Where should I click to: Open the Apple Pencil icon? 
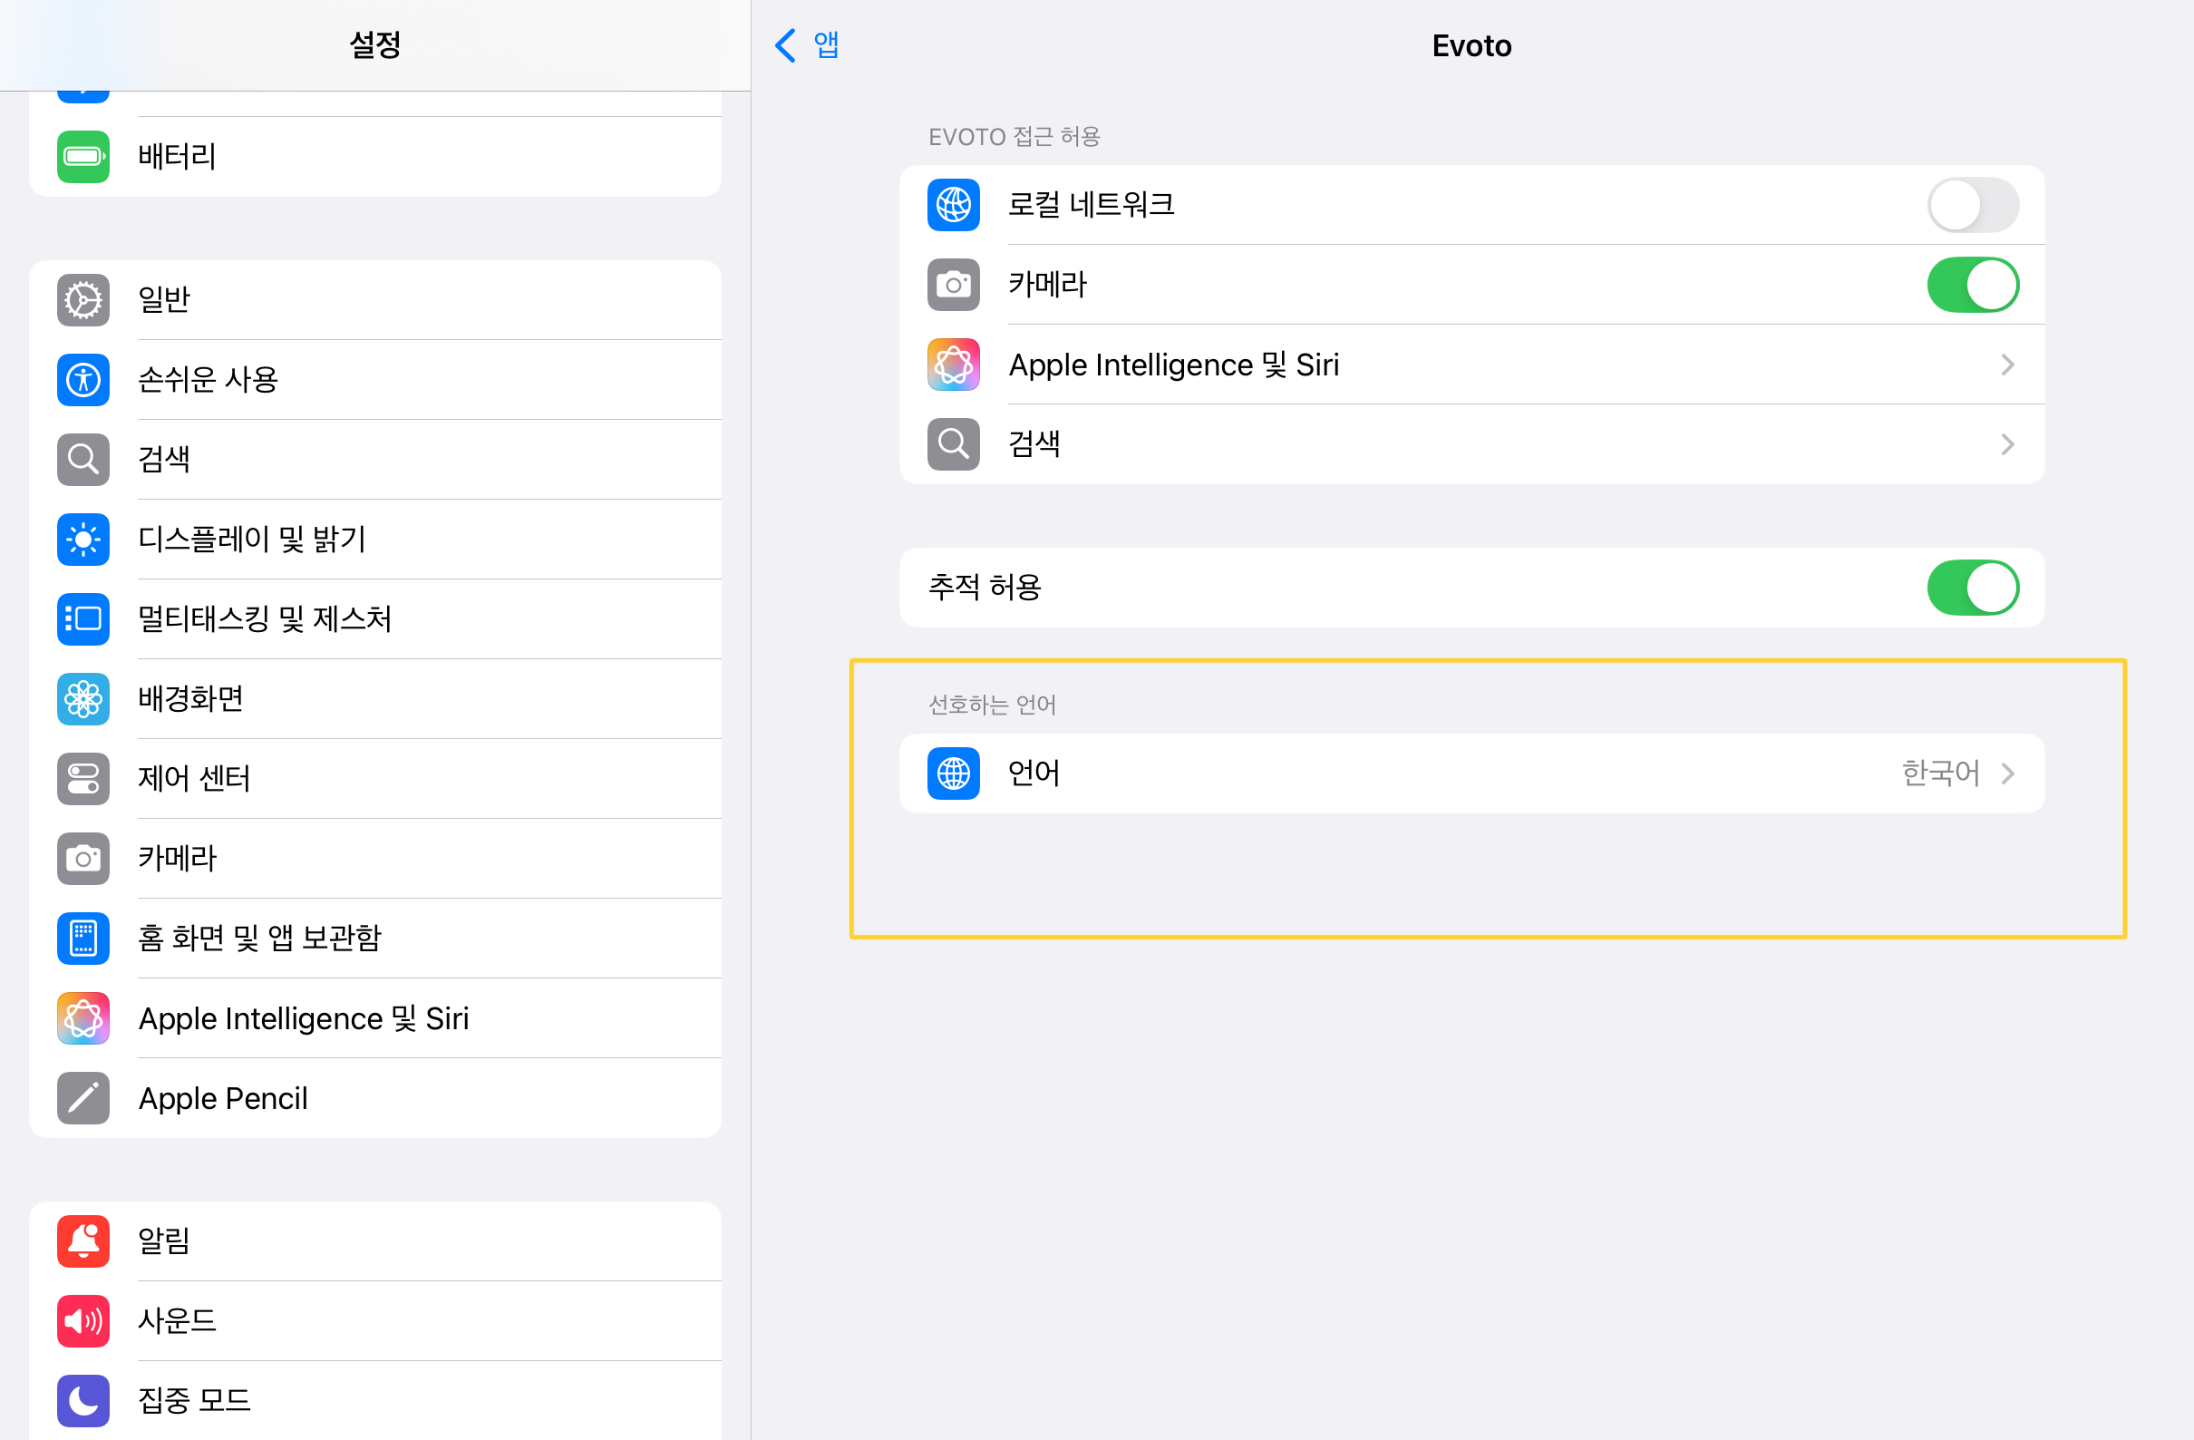click(83, 1098)
